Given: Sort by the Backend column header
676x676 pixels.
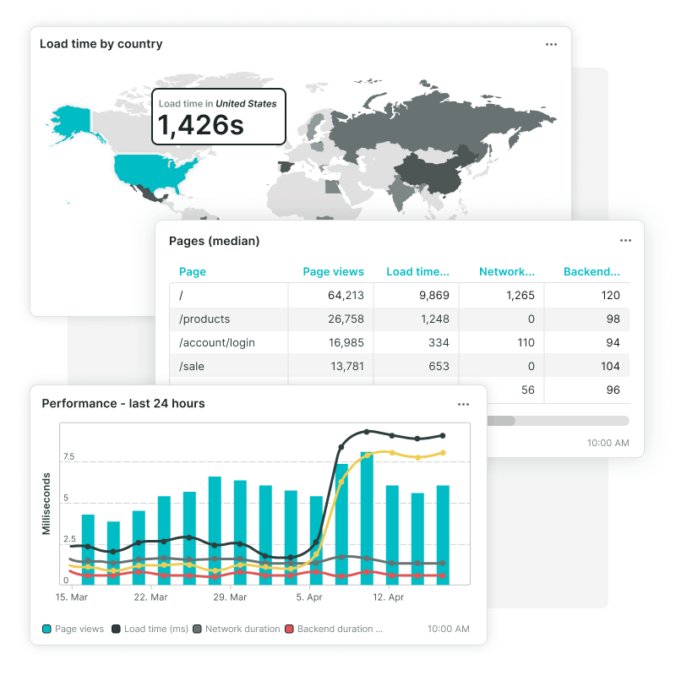Looking at the screenshot, I should (591, 272).
